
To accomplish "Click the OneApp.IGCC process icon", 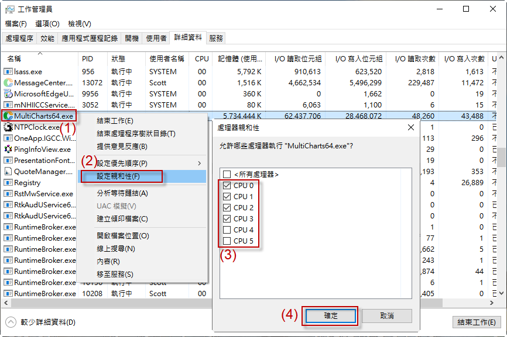I will pos(8,138).
